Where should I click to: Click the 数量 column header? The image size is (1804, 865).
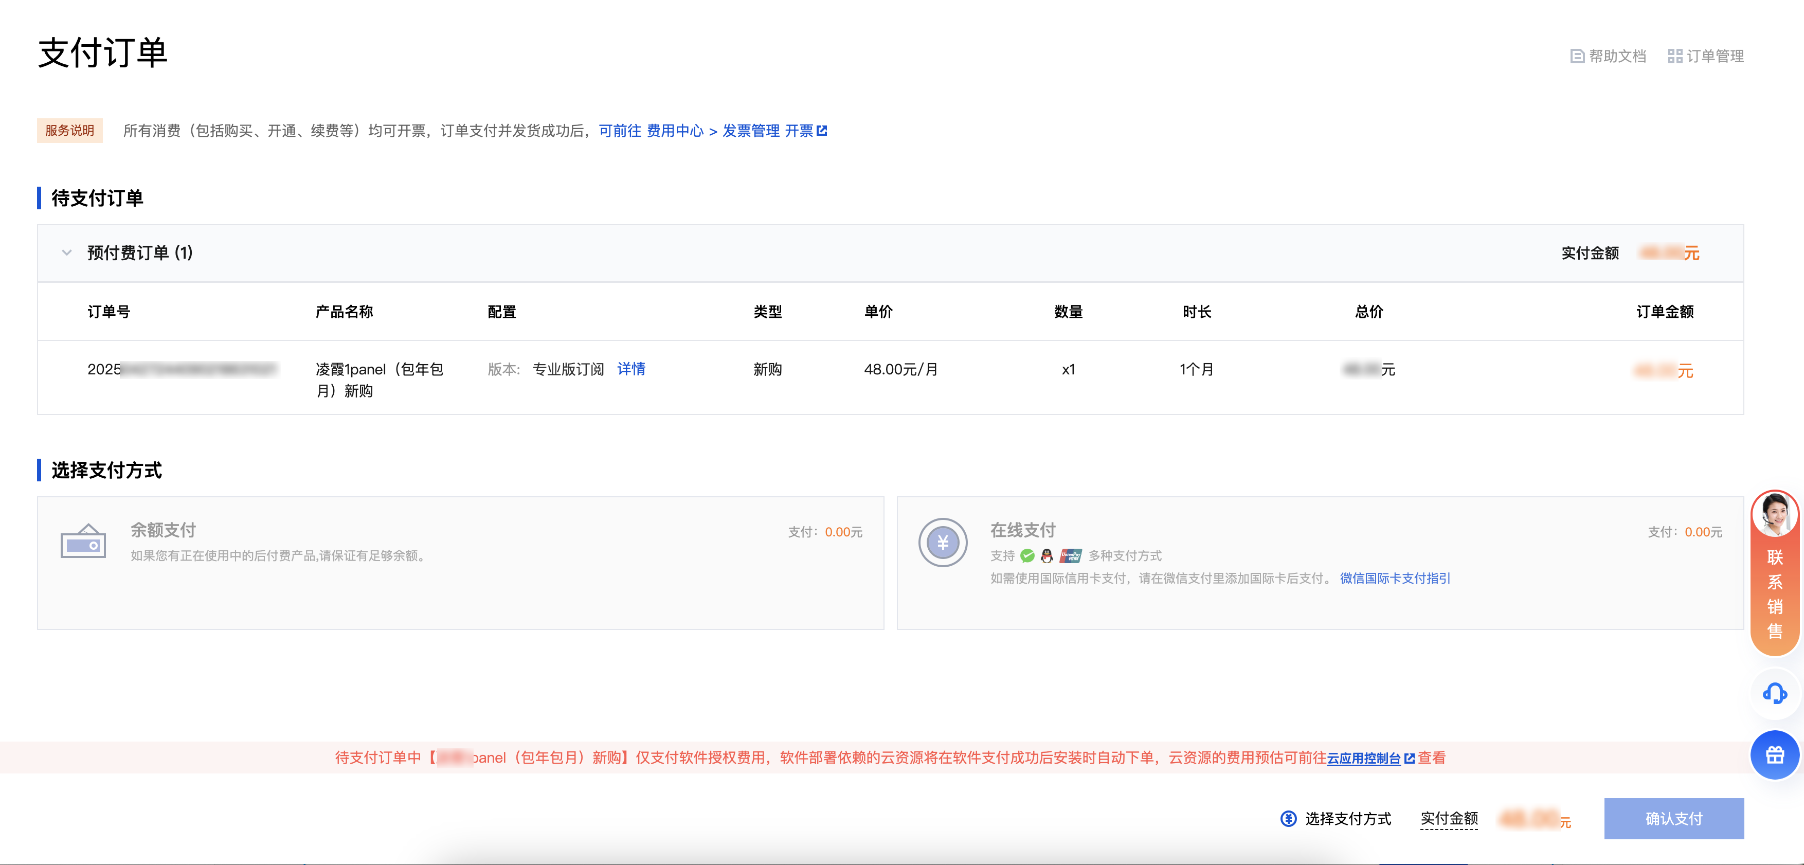(x=1069, y=312)
